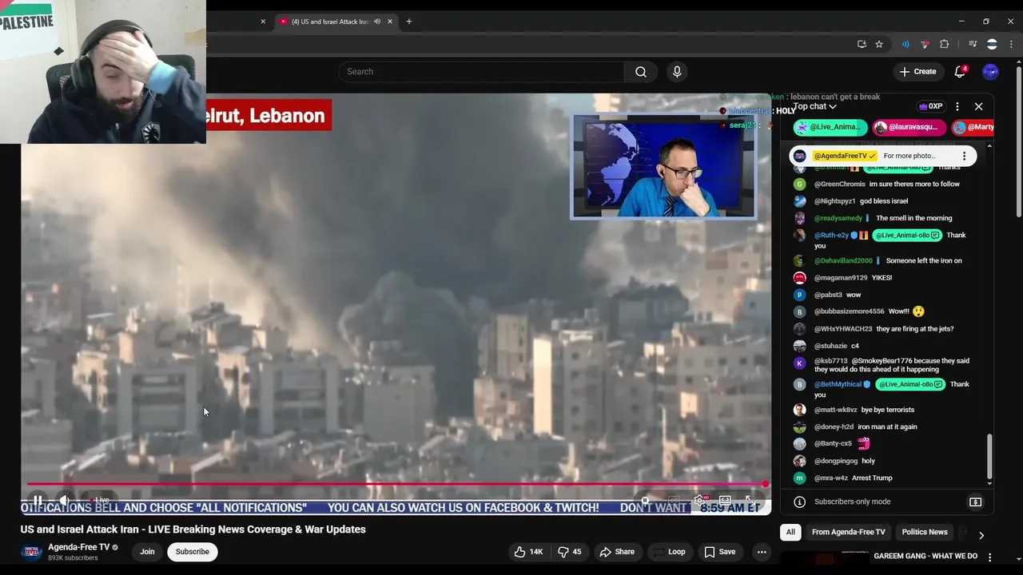Dislike the video showing 45
Viewport: 1023px width, 575px height.
tap(569, 552)
